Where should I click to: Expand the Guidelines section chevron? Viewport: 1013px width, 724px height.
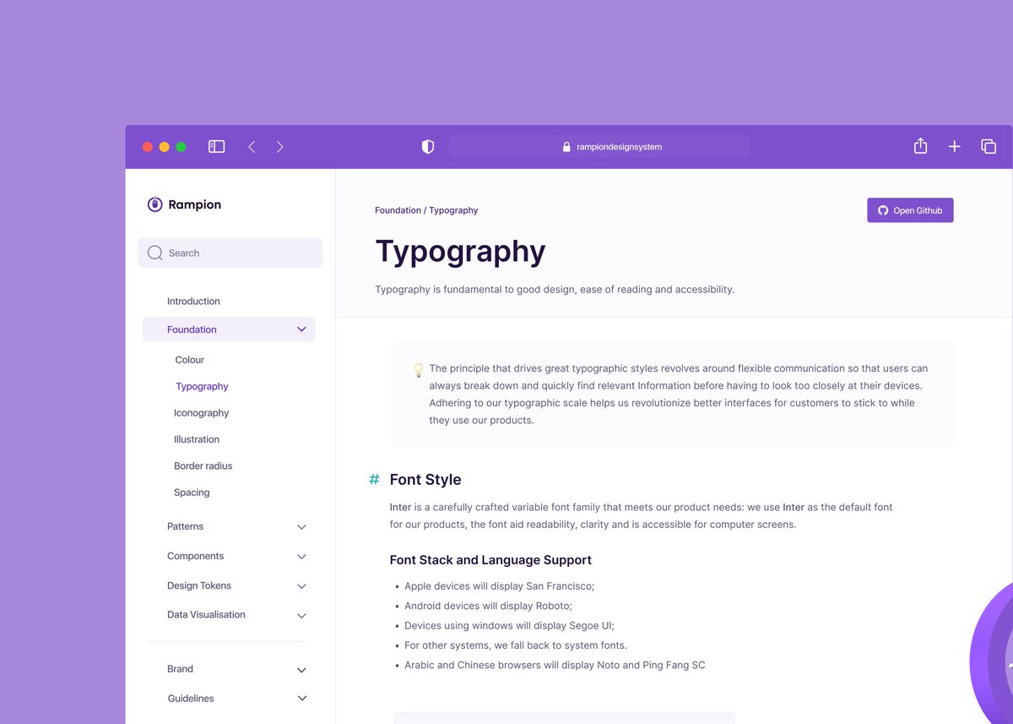301,699
